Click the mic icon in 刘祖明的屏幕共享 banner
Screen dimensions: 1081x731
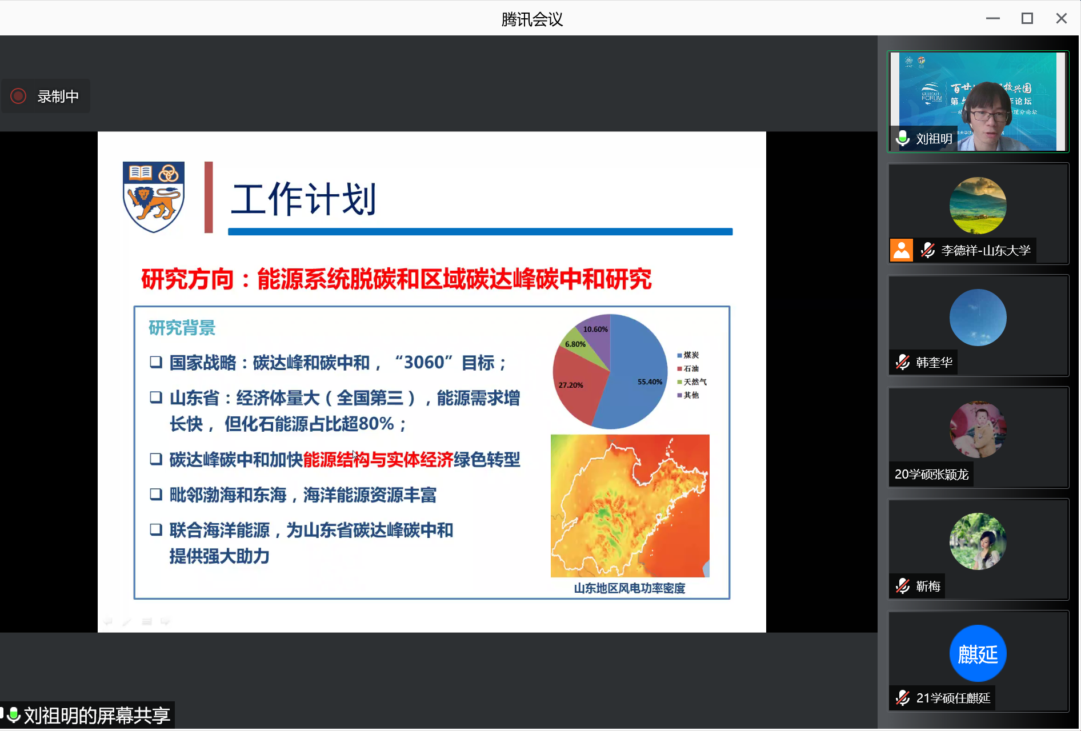14,714
